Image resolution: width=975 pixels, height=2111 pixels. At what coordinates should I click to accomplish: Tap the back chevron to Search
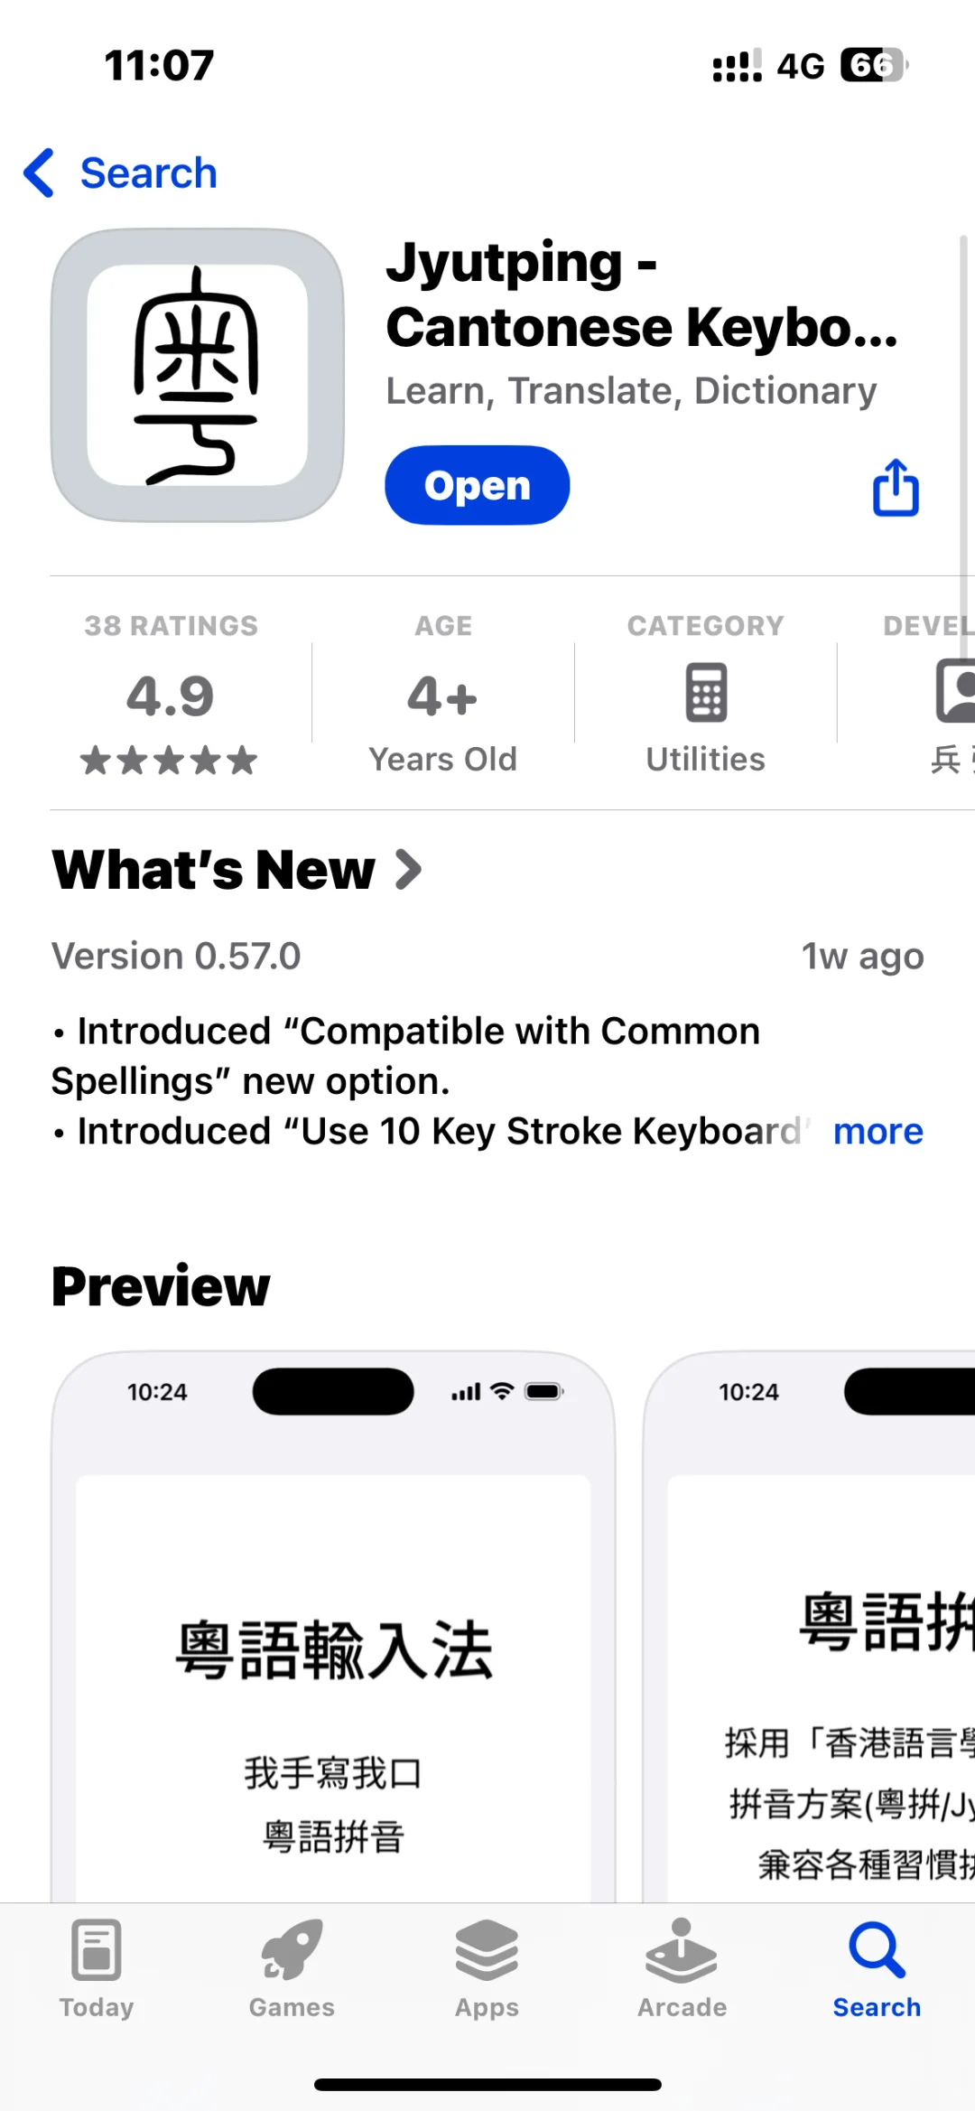click(x=40, y=173)
